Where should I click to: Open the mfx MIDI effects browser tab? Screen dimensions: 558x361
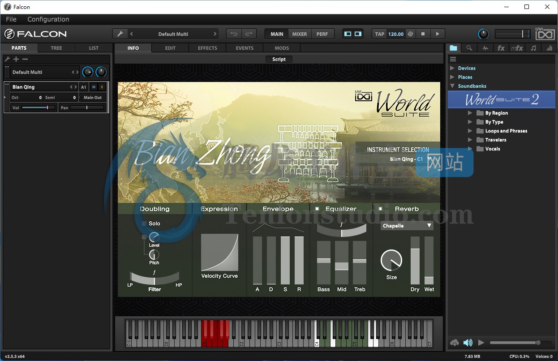pos(517,48)
